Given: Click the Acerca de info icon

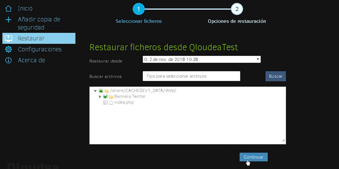Looking at the screenshot, I should point(8,60).
